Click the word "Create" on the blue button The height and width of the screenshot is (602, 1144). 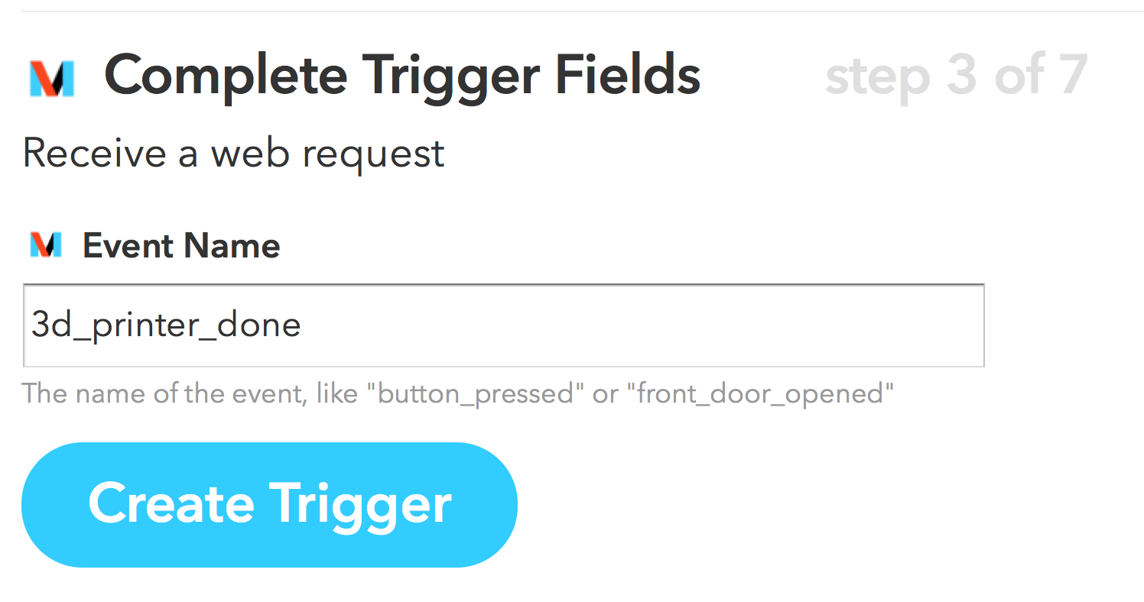pyautogui.click(x=171, y=504)
